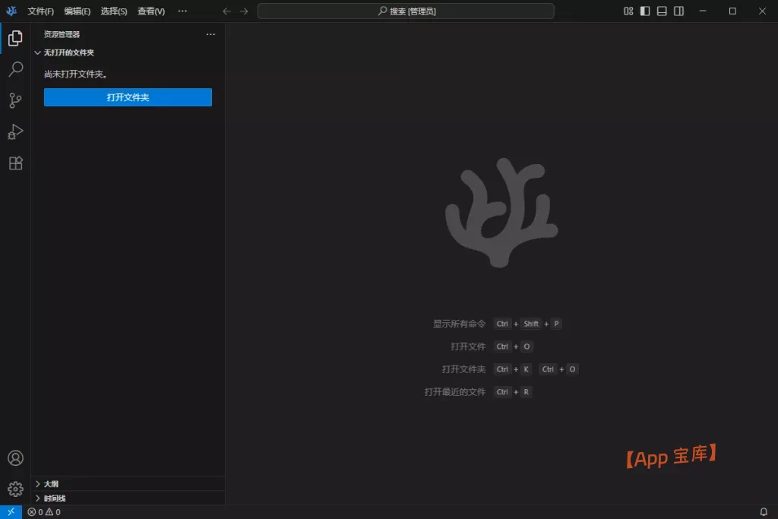Open the Explorer view in activity bar
Screen dimensions: 778x519
pos(15,38)
